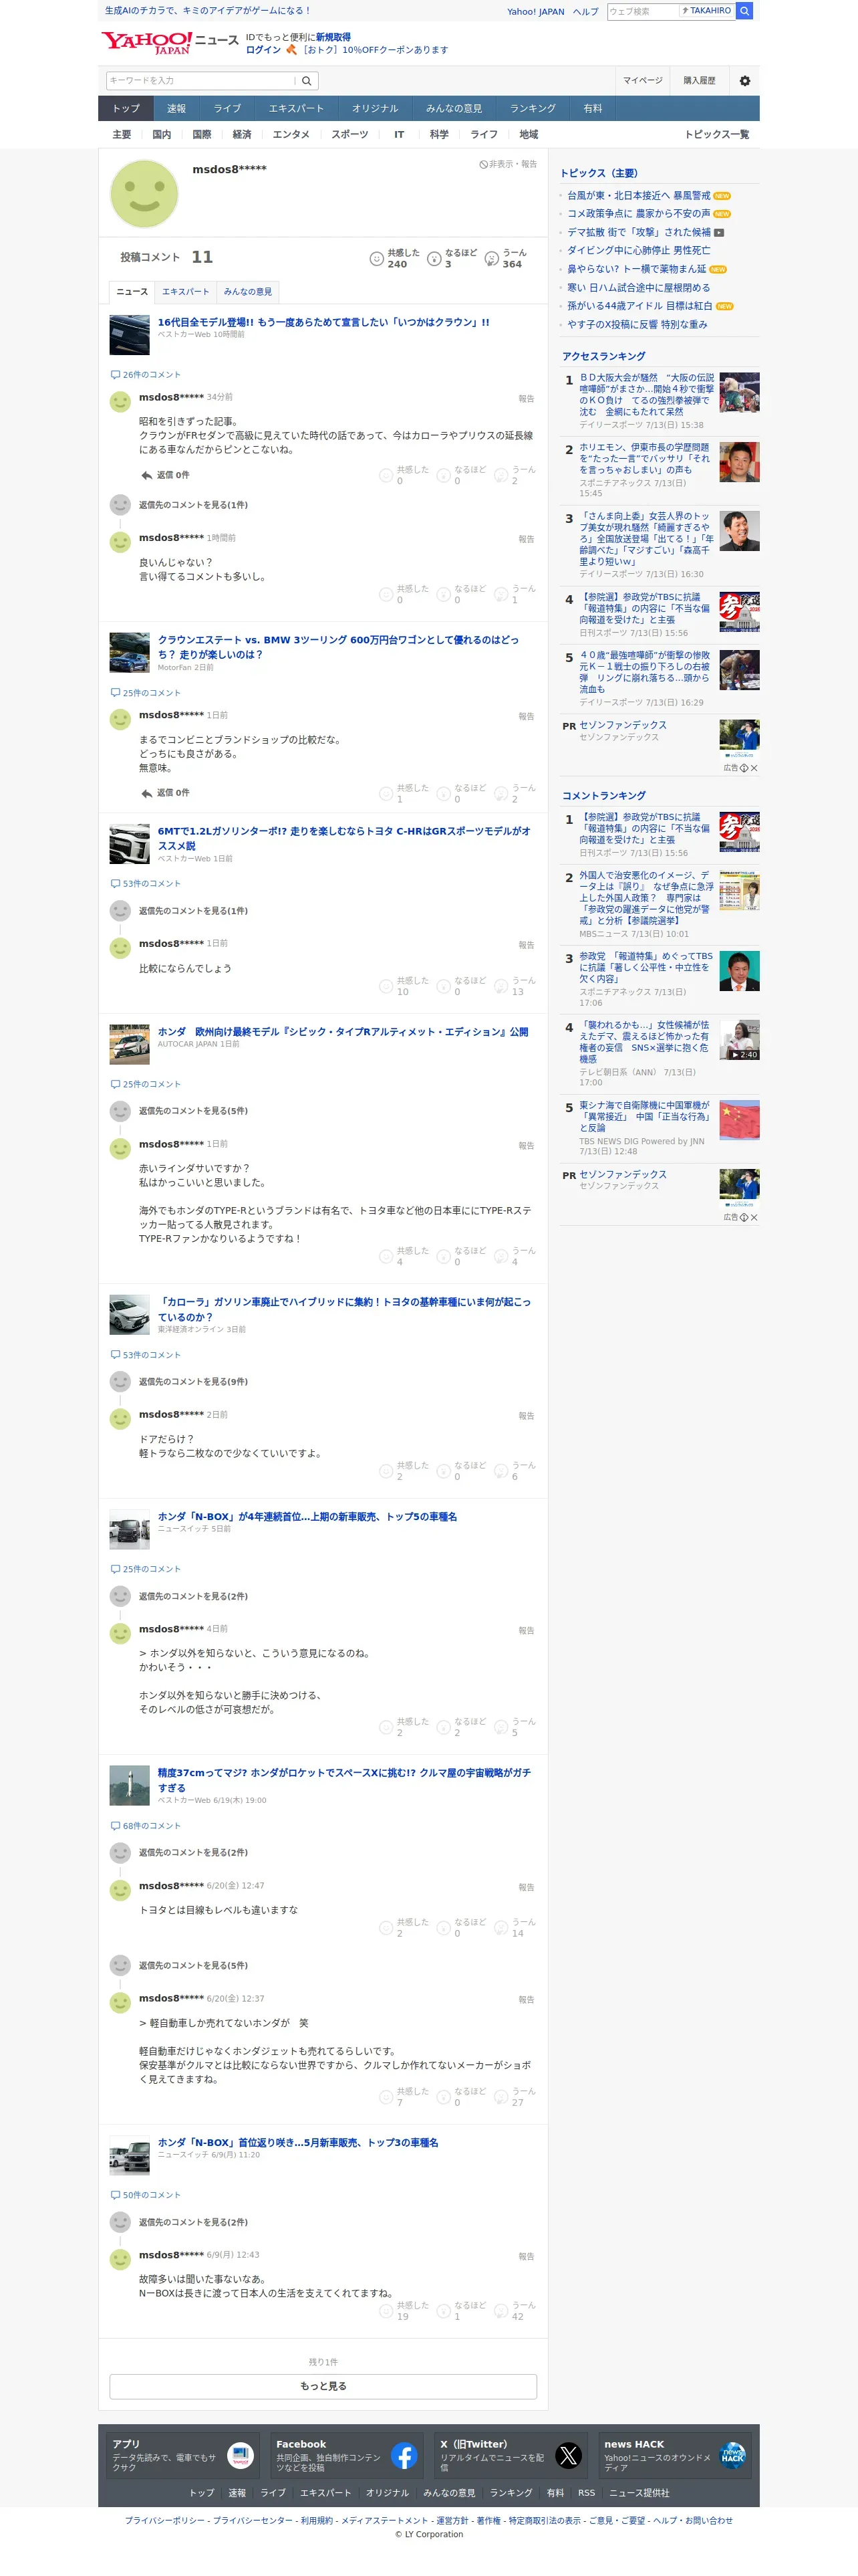The image size is (858, 2576).
Task: Expand 返信先のコメントを見る(1件) under Crown article
Action: click(x=192, y=505)
